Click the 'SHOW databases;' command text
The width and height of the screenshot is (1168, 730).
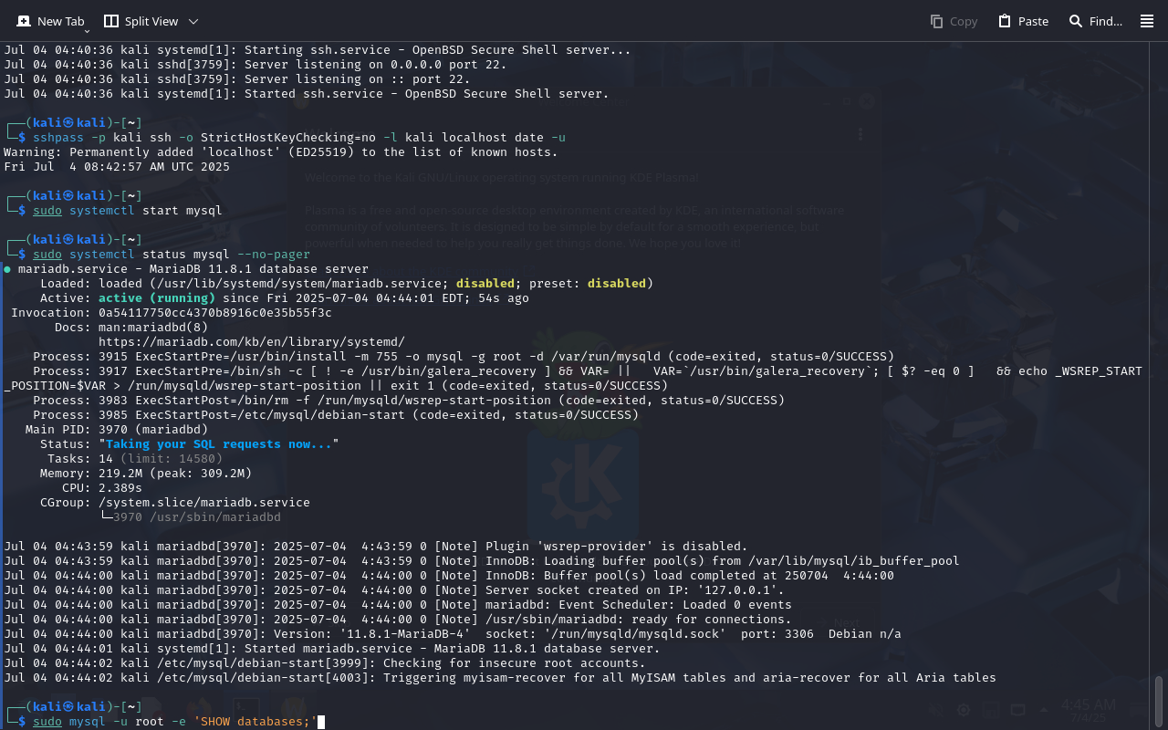coord(254,722)
